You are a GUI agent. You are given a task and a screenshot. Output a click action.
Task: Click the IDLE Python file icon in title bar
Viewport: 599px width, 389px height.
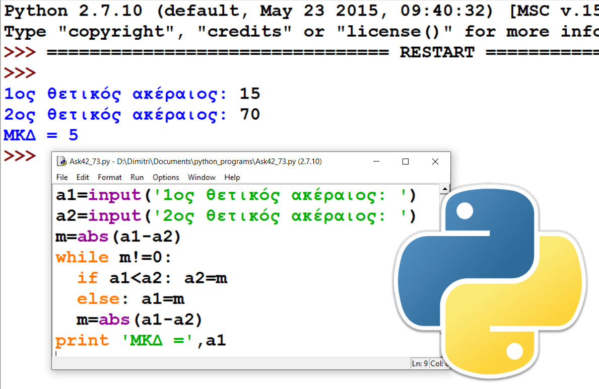point(61,162)
